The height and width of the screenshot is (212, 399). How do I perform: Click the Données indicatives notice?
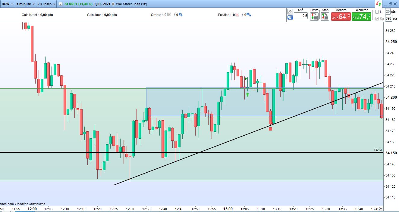click(30, 204)
